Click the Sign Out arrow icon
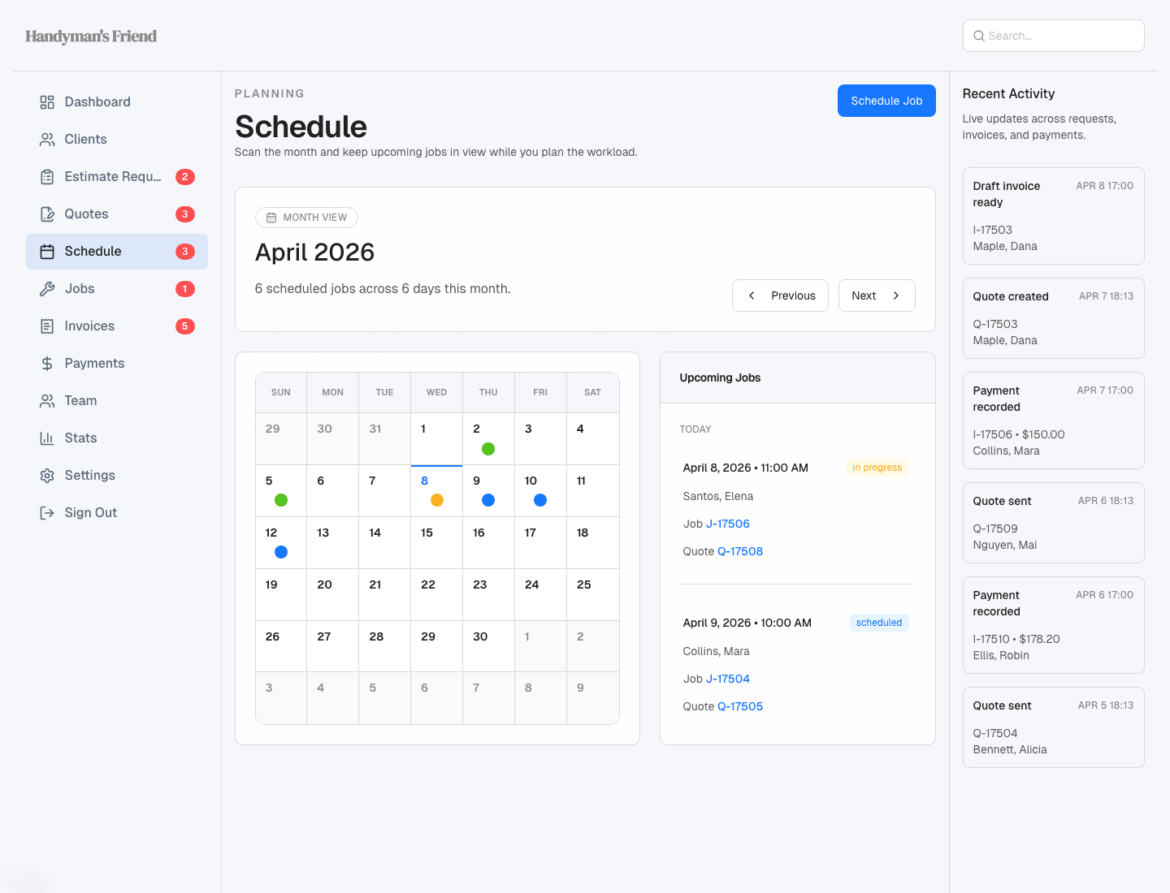 [47, 513]
